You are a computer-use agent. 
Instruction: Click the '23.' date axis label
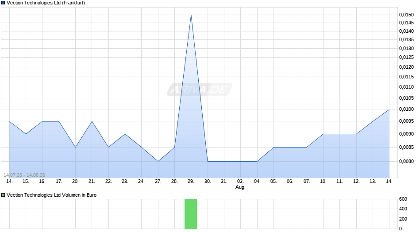125,181
